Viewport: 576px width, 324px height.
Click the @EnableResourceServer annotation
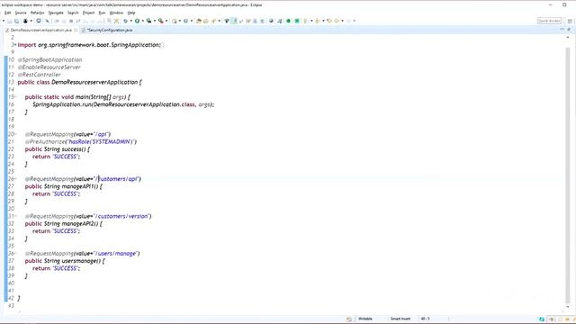point(49,67)
